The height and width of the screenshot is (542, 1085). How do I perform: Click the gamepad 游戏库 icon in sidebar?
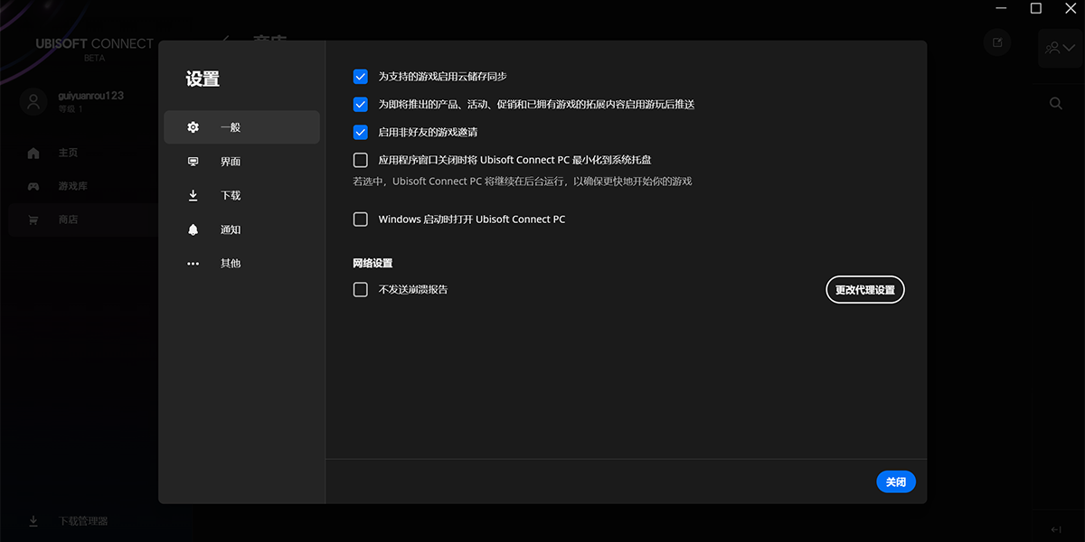[x=33, y=186]
